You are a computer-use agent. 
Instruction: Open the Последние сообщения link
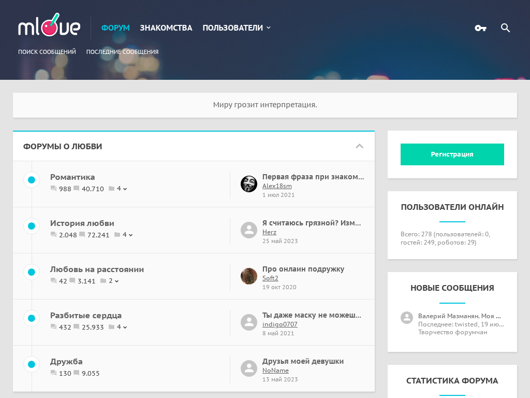tap(122, 52)
